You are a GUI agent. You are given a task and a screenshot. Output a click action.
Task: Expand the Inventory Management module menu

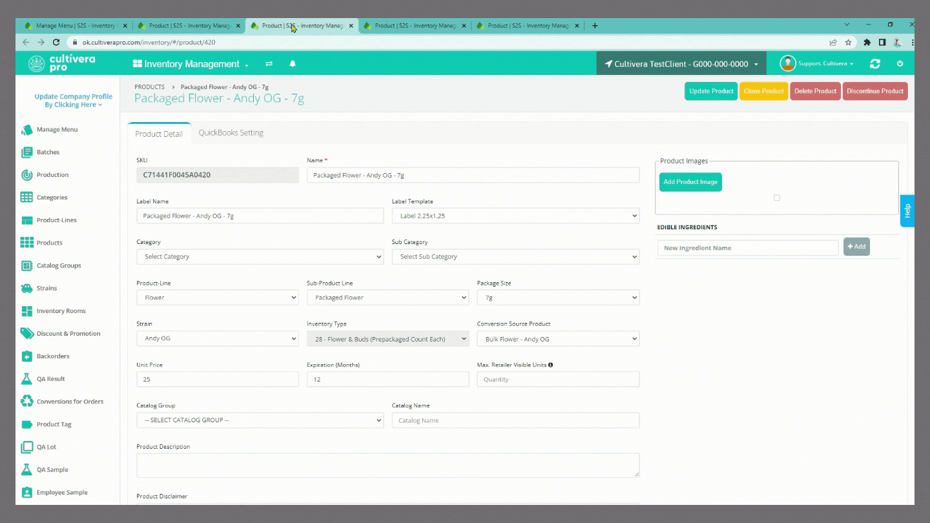[x=191, y=64]
